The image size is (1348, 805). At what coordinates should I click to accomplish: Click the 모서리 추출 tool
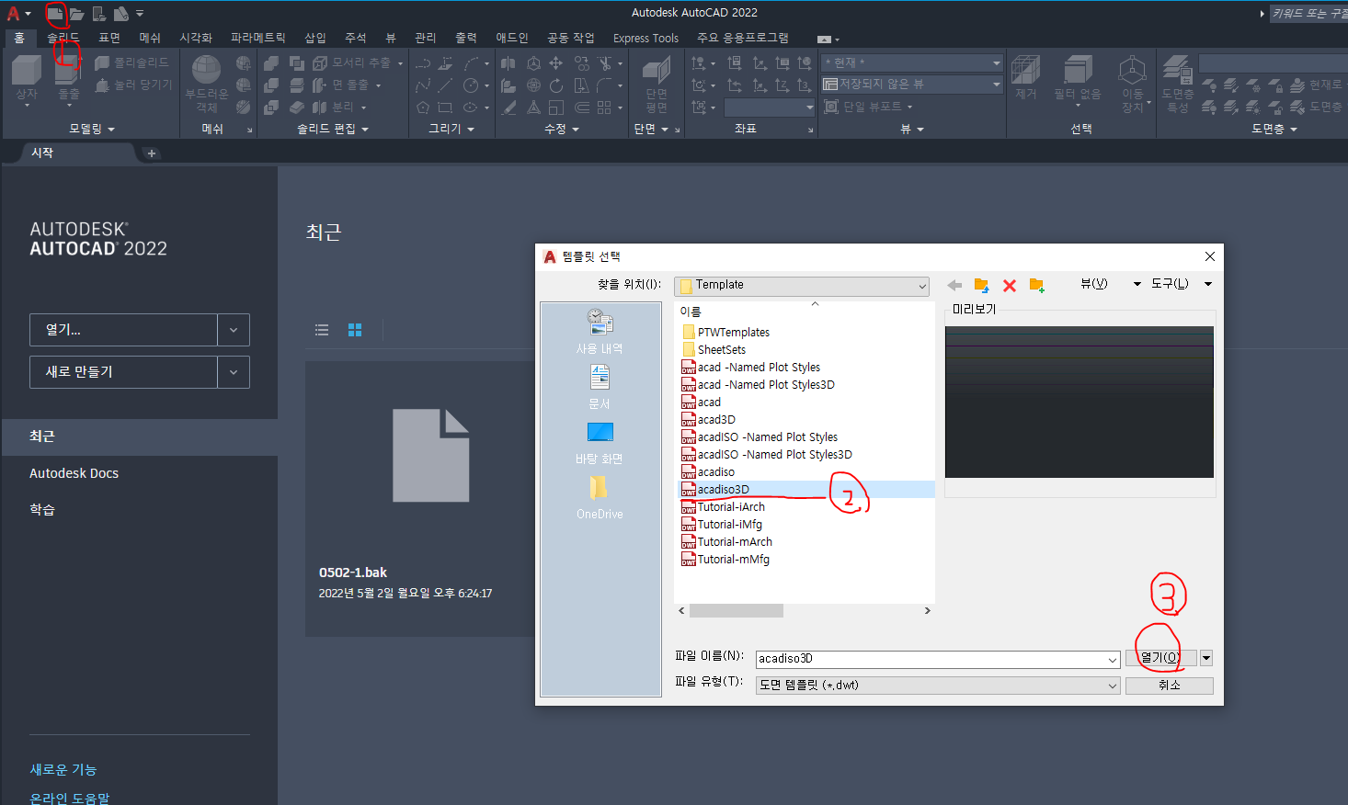click(x=352, y=62)
